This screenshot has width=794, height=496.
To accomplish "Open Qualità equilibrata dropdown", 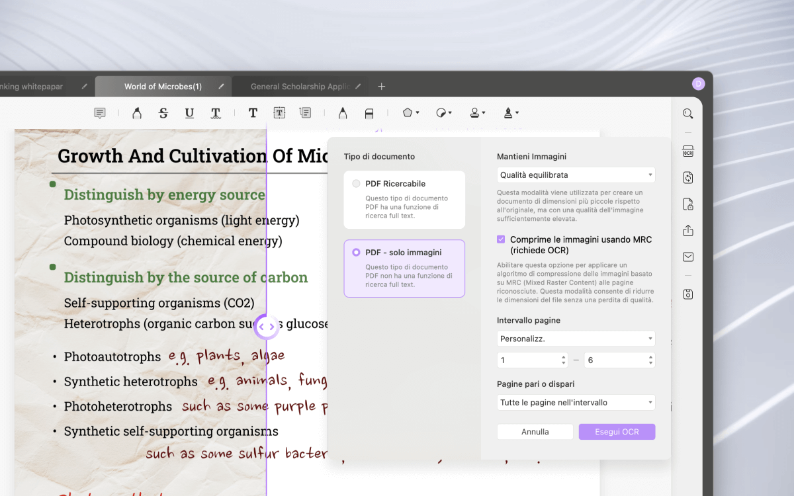I will point(576,175).
